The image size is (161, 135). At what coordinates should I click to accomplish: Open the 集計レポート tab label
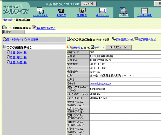pos(103,15)
